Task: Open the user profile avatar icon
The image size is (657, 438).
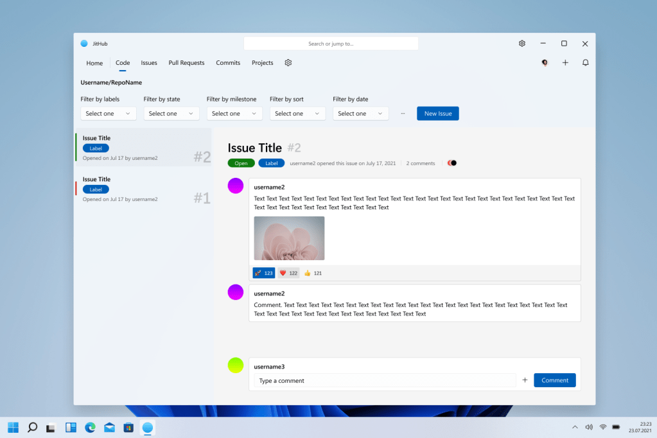Action: coord(545,63)
